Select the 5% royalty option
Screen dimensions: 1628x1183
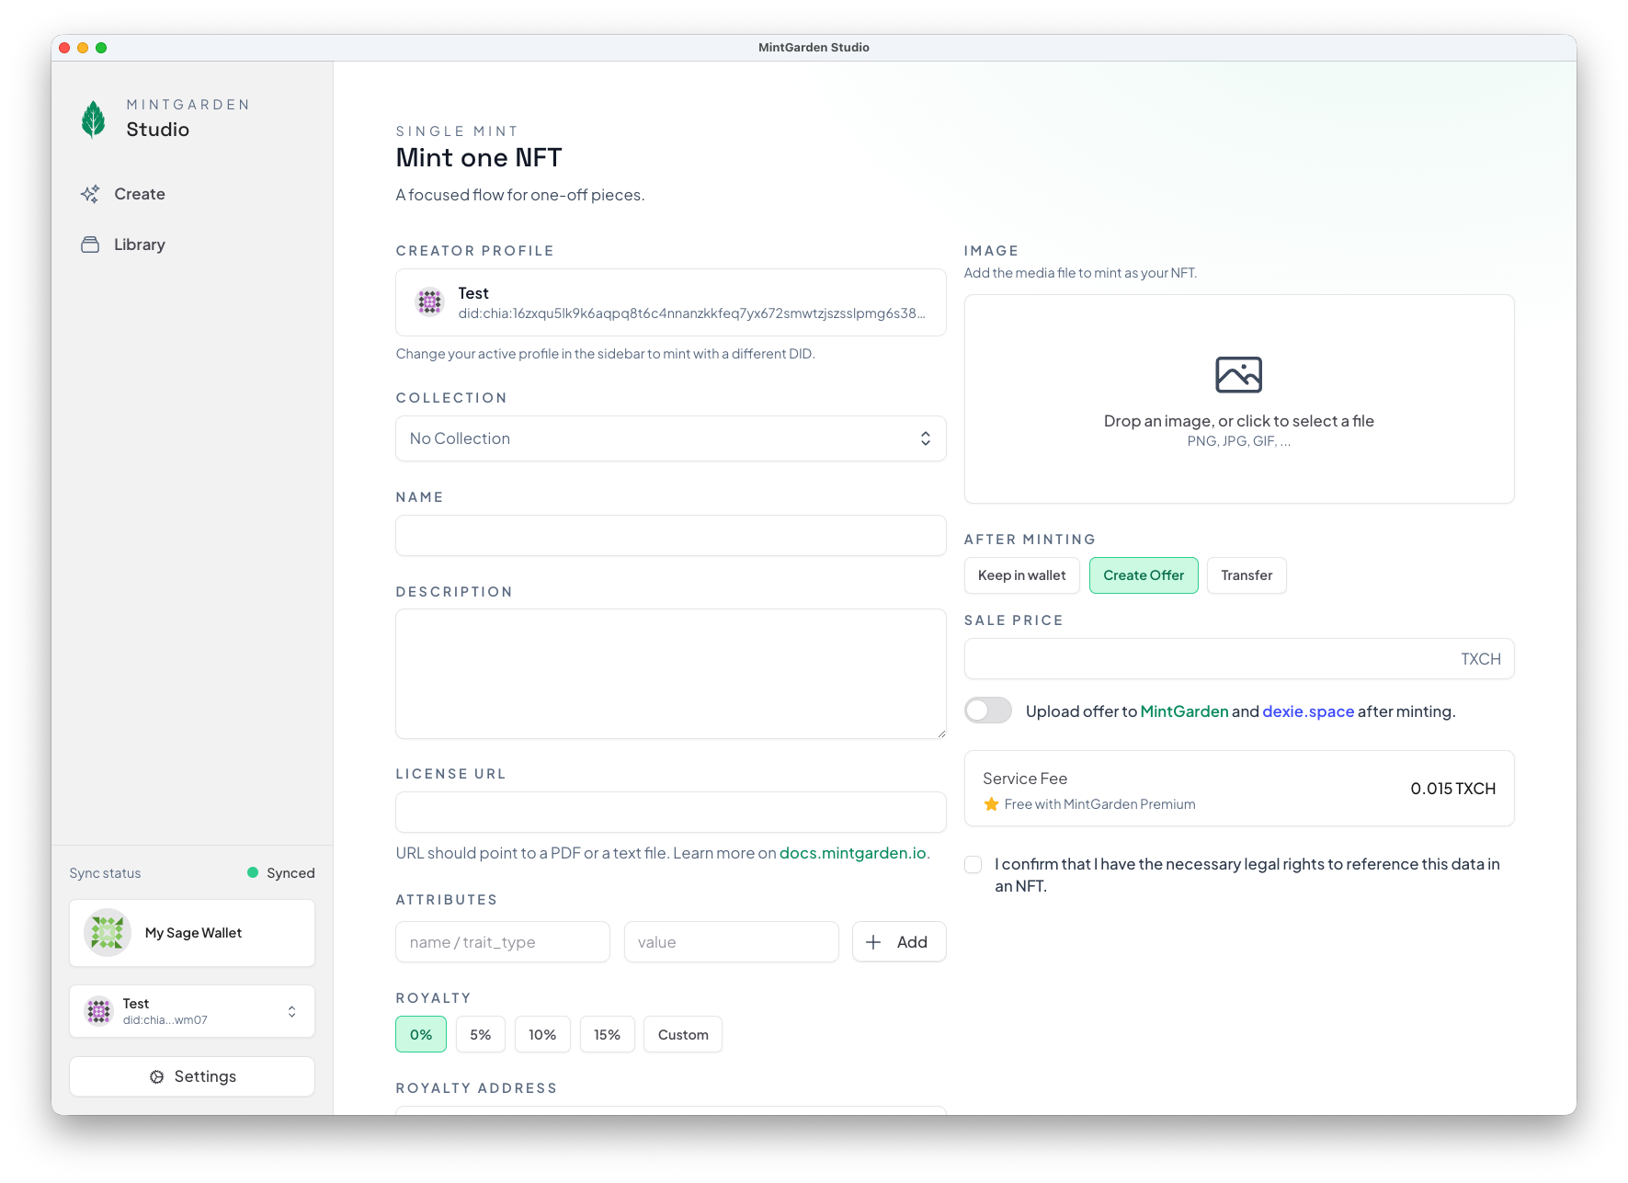pyautogui.click(x=480, y=1035)
